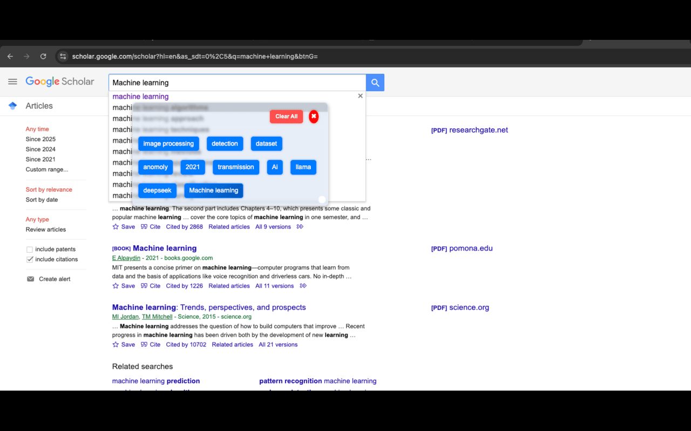Viewport: 691px width, 431px height.
Task: Enable the include patents checkbox
Action: tap(30, 249)
